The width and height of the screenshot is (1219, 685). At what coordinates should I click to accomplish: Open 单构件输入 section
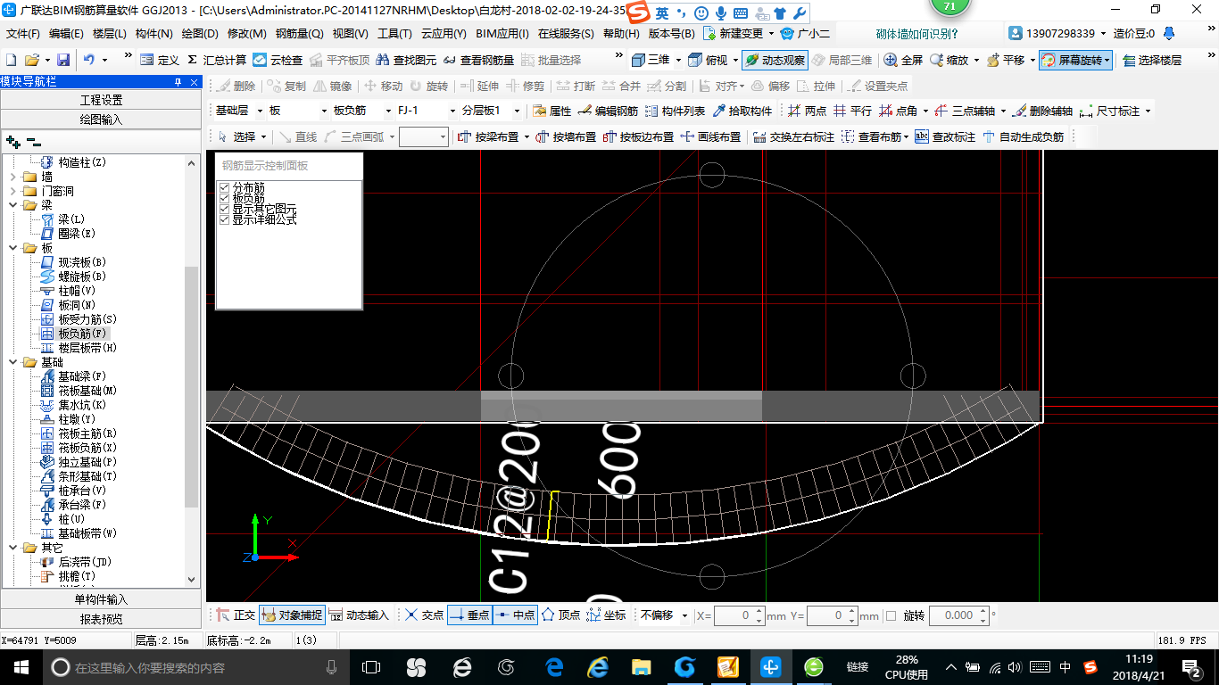point(101,599)
